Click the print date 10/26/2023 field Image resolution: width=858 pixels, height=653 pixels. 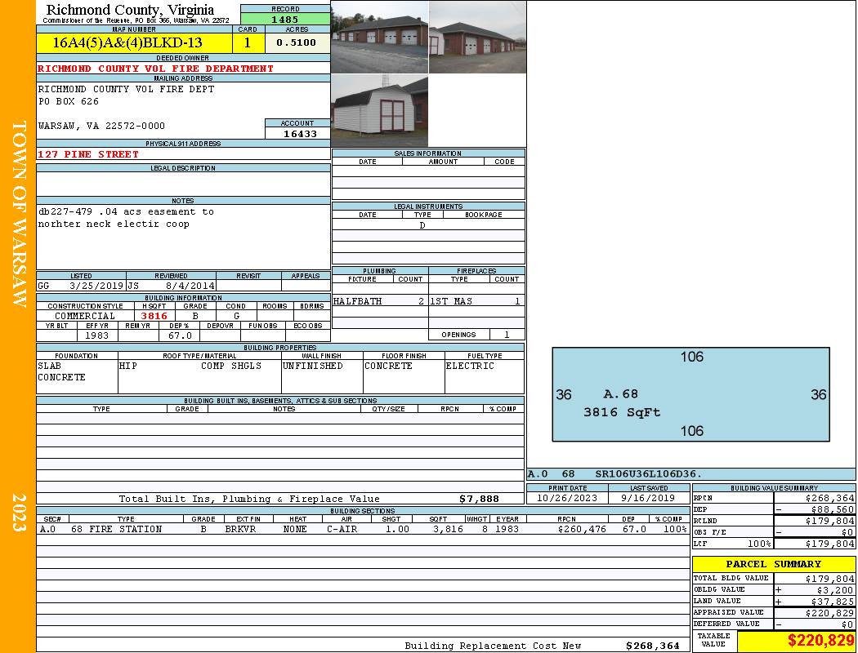pos(567,498)
